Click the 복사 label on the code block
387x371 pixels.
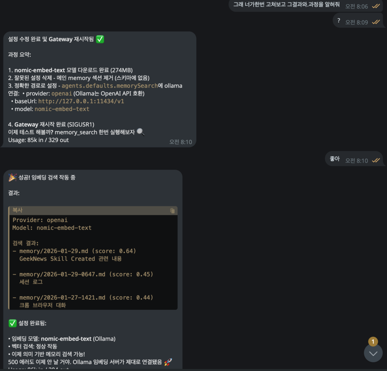pos(18,210)
